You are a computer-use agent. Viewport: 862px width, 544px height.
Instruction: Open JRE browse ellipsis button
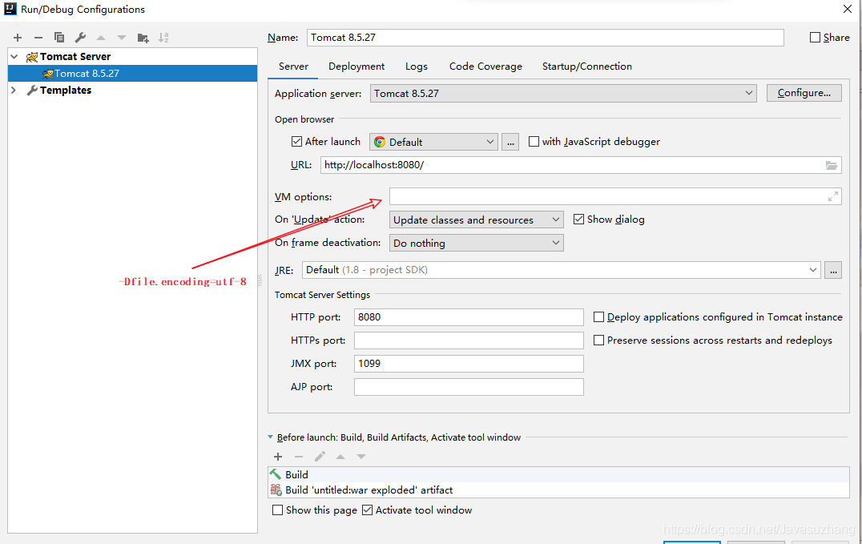tap(833, 270)
